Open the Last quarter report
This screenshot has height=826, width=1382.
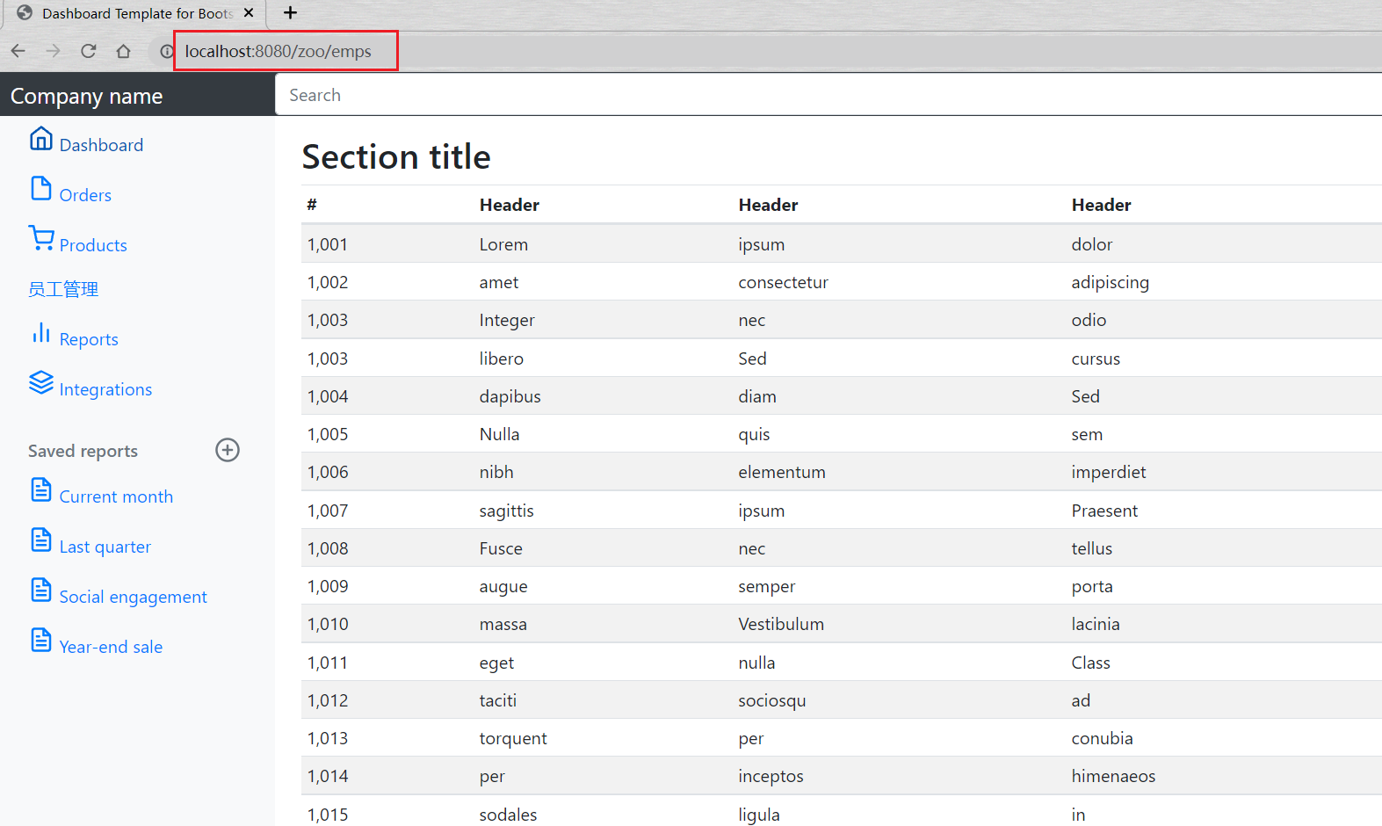pyautogui.click(x=105, y=547)
